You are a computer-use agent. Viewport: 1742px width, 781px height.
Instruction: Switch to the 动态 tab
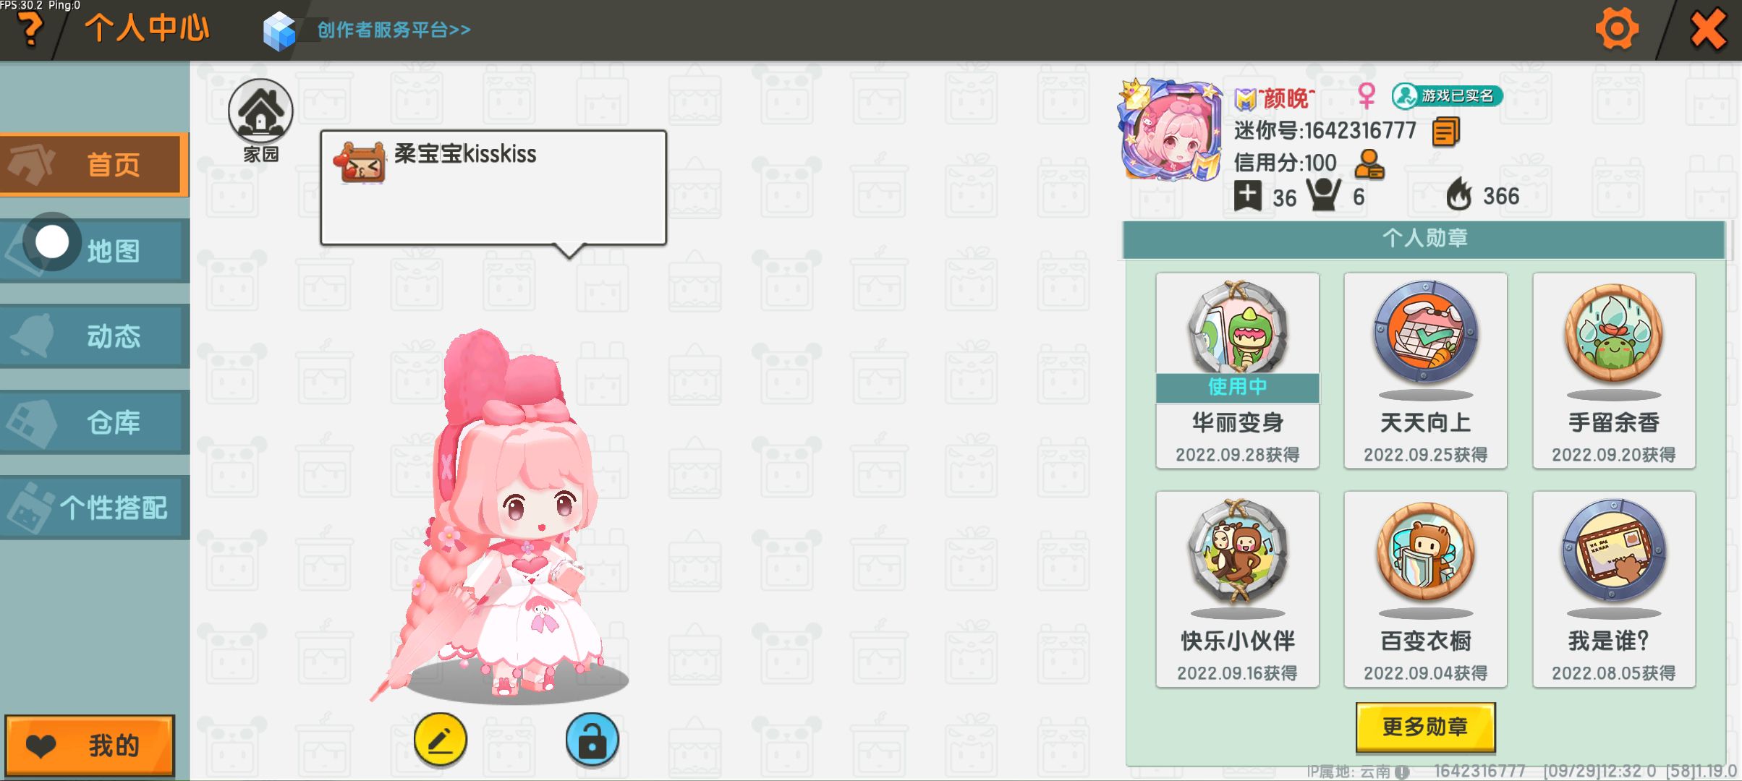click(95, 336)
